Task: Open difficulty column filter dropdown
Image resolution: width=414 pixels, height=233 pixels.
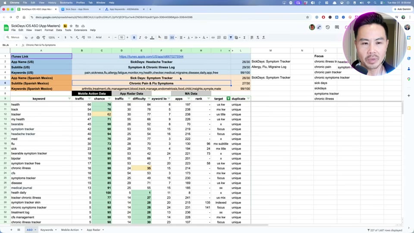Action: (x=149, y=99)
